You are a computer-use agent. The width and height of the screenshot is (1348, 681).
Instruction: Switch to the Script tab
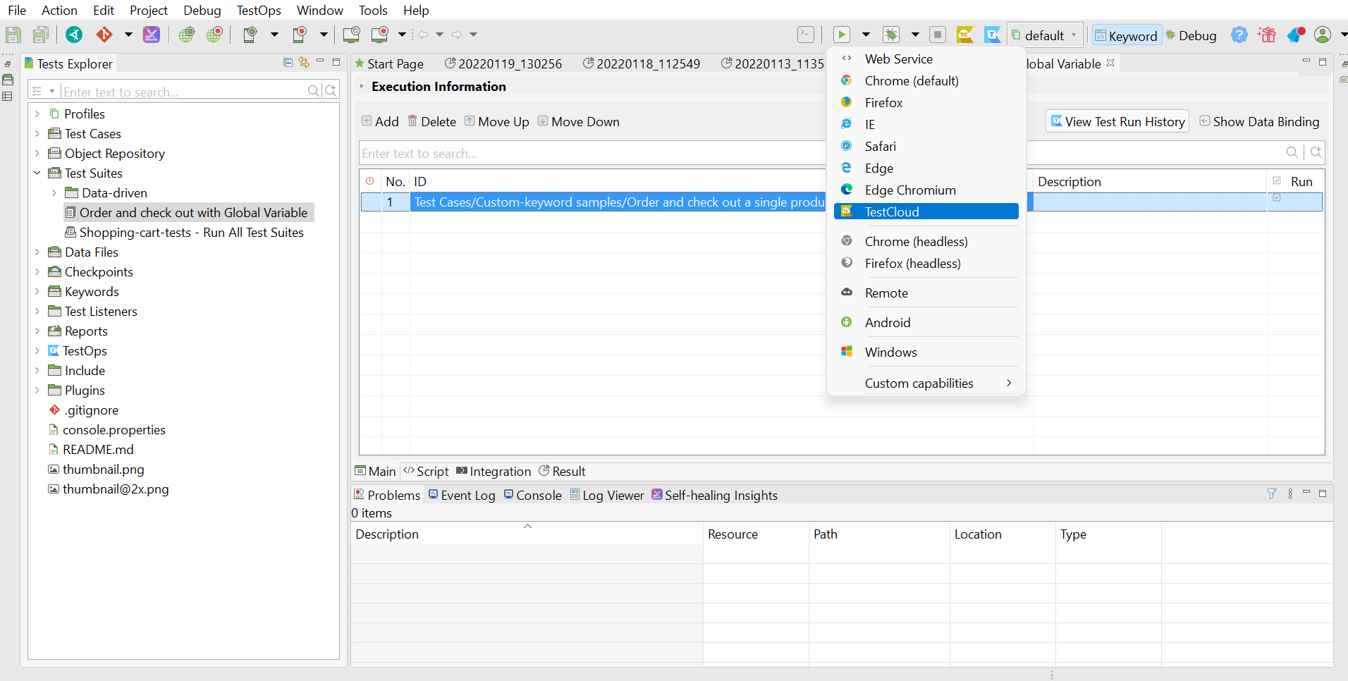click(x=426, y=471)
